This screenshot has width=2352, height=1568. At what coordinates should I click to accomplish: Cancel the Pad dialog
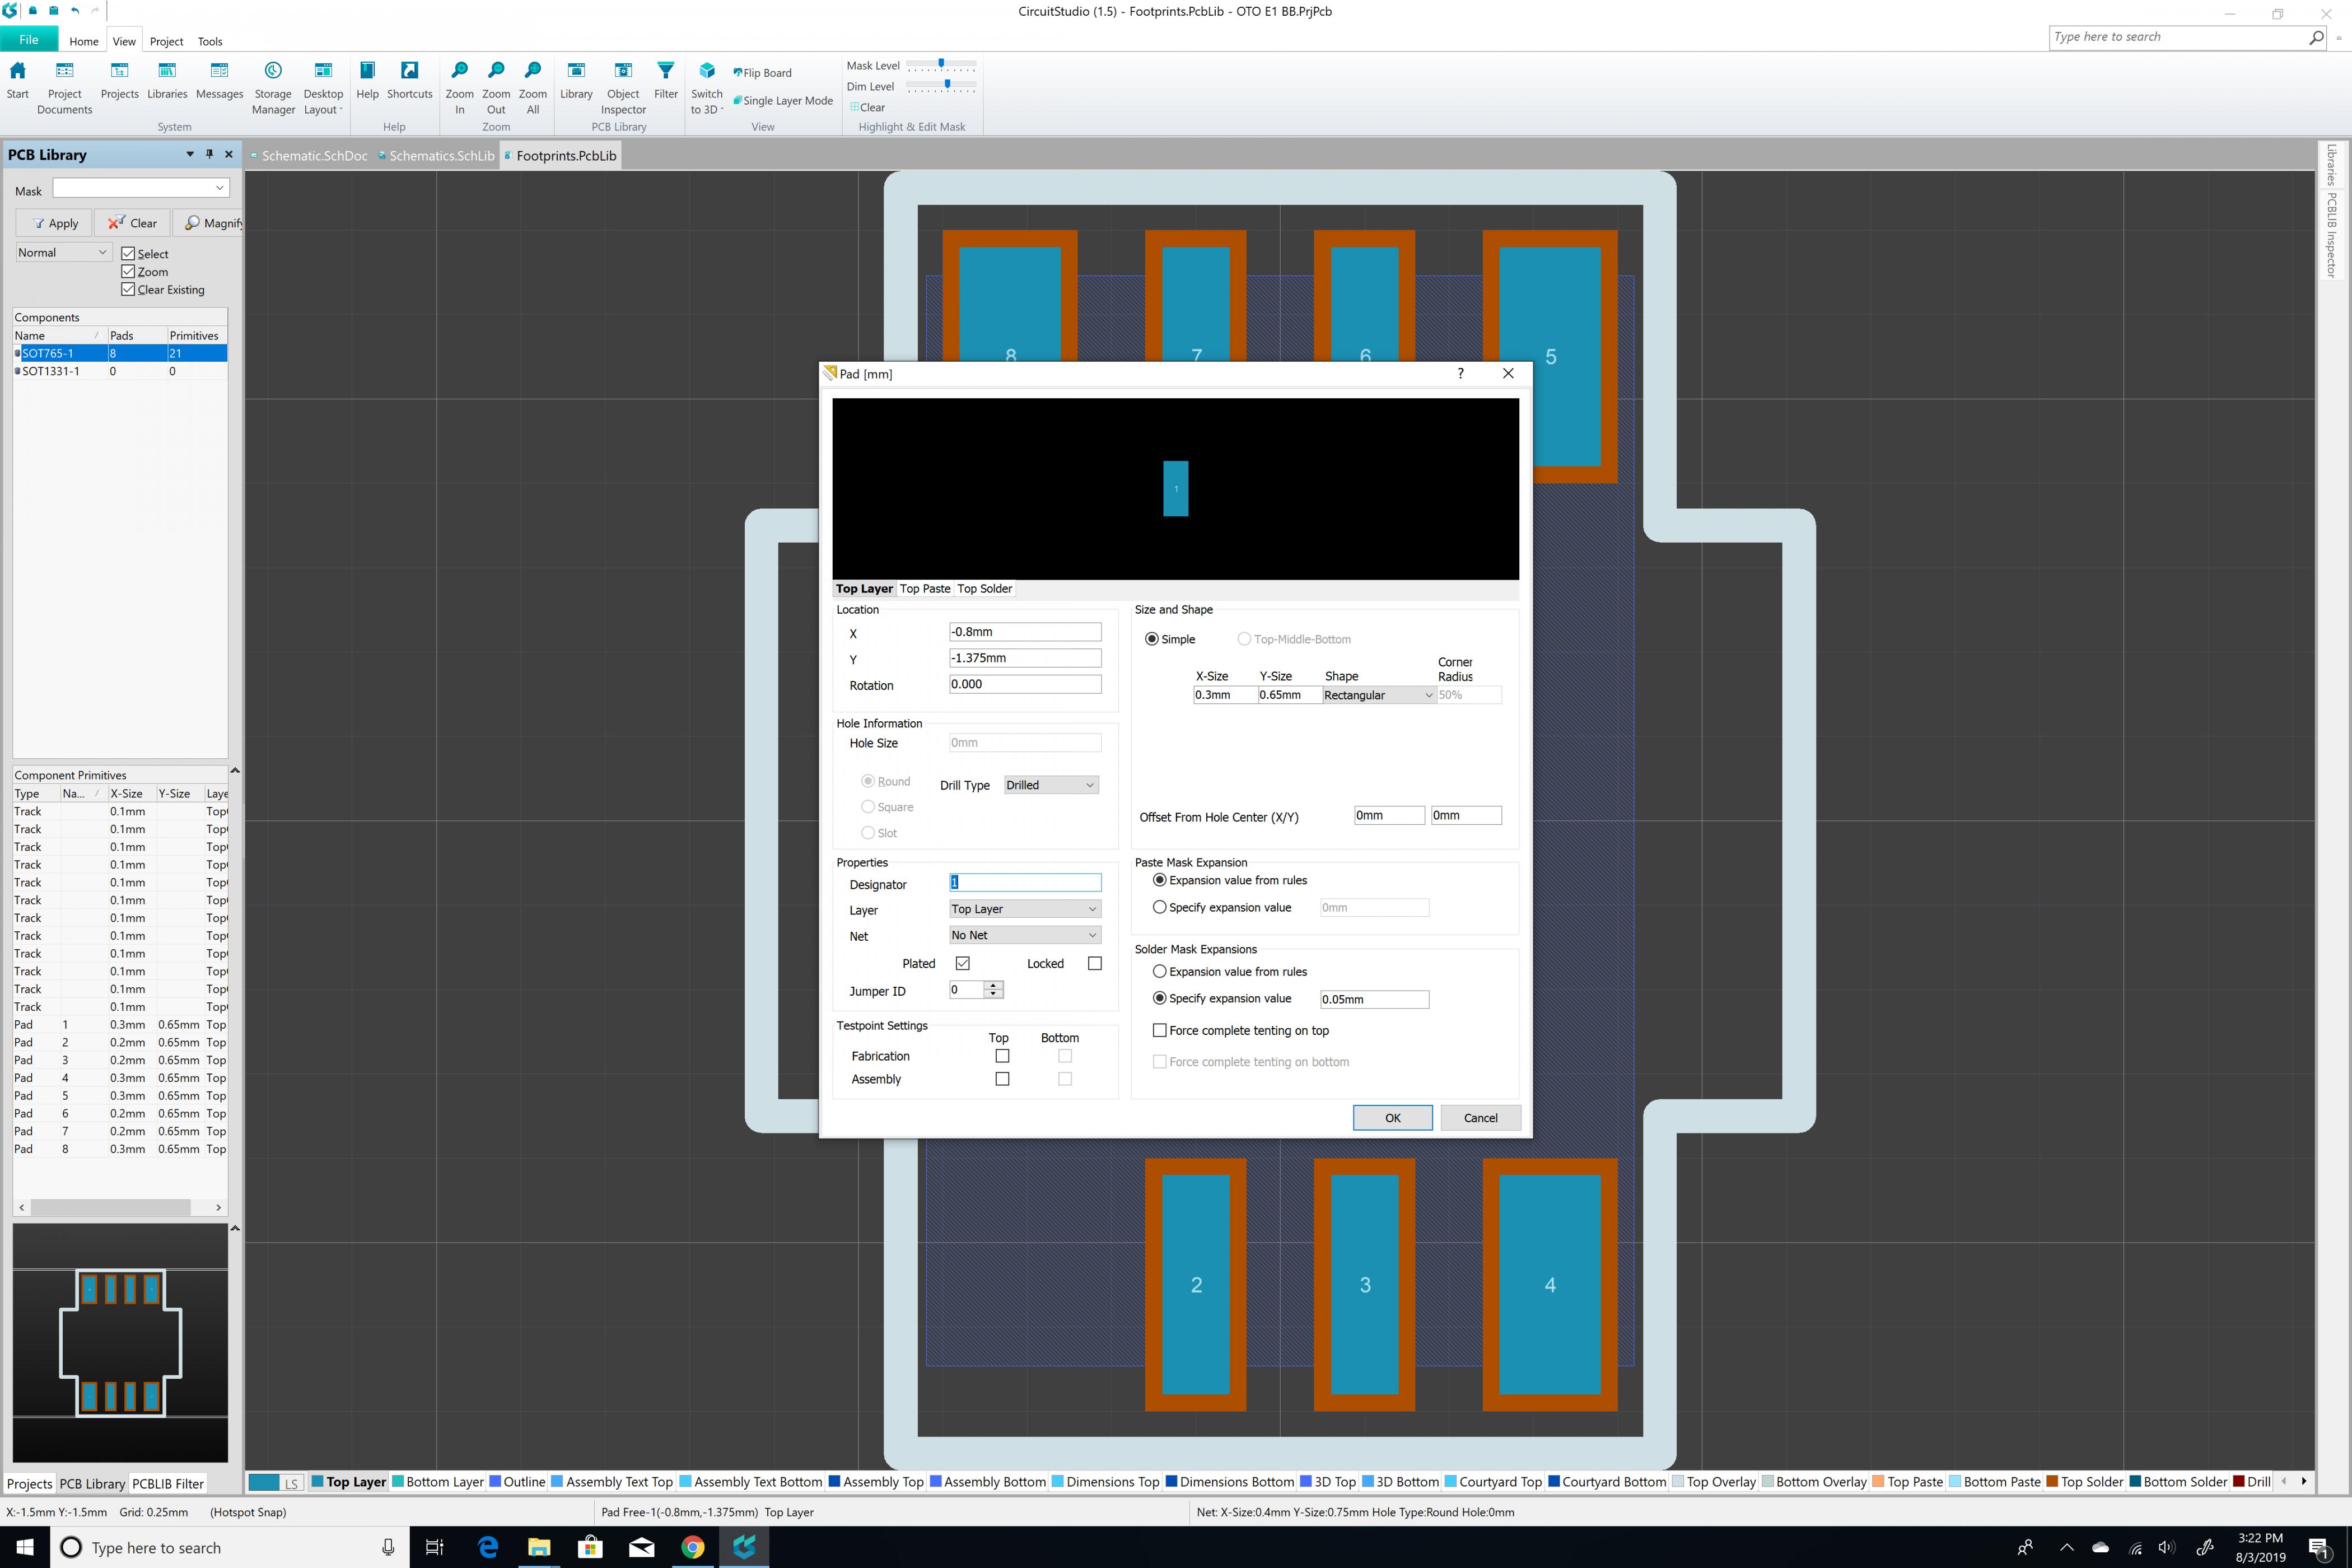tap(1480, 1118)
